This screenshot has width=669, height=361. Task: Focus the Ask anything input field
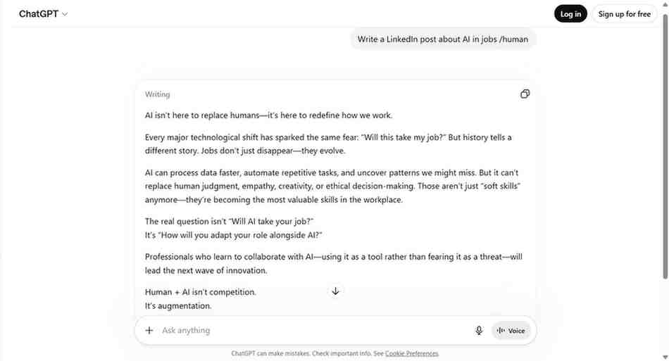[x=310, y=331]
